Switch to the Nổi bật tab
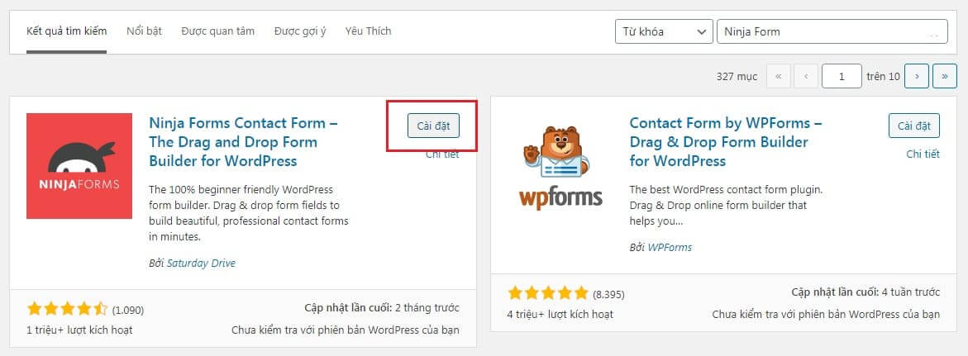 click(144, 31)
